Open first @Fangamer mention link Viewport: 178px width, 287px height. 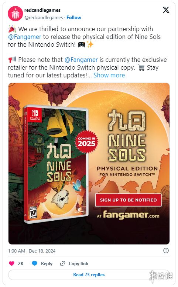coord(25,37)
